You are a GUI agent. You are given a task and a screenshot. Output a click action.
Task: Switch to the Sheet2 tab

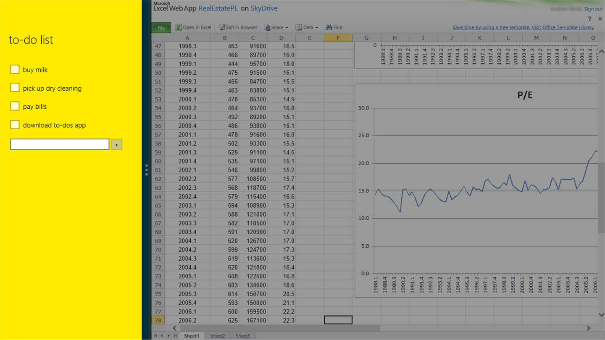pyautogui.click(x=218, y=336)
